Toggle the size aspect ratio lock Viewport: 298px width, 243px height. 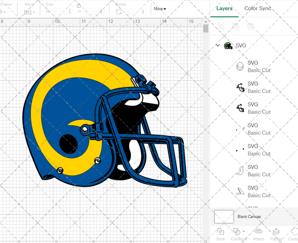pos(79,5)
